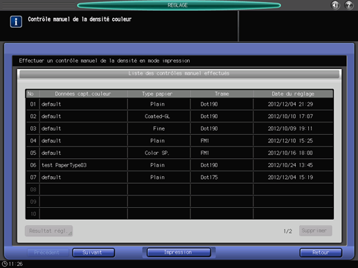
Task: Click 'Fine' paper type cell
Action: (x=159, y=128)
